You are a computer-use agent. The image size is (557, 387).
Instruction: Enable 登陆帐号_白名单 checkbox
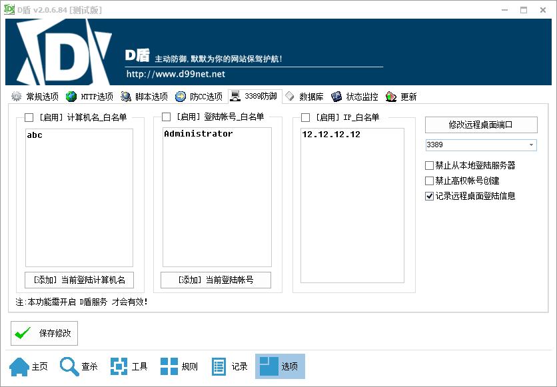(x=167, y=117)
